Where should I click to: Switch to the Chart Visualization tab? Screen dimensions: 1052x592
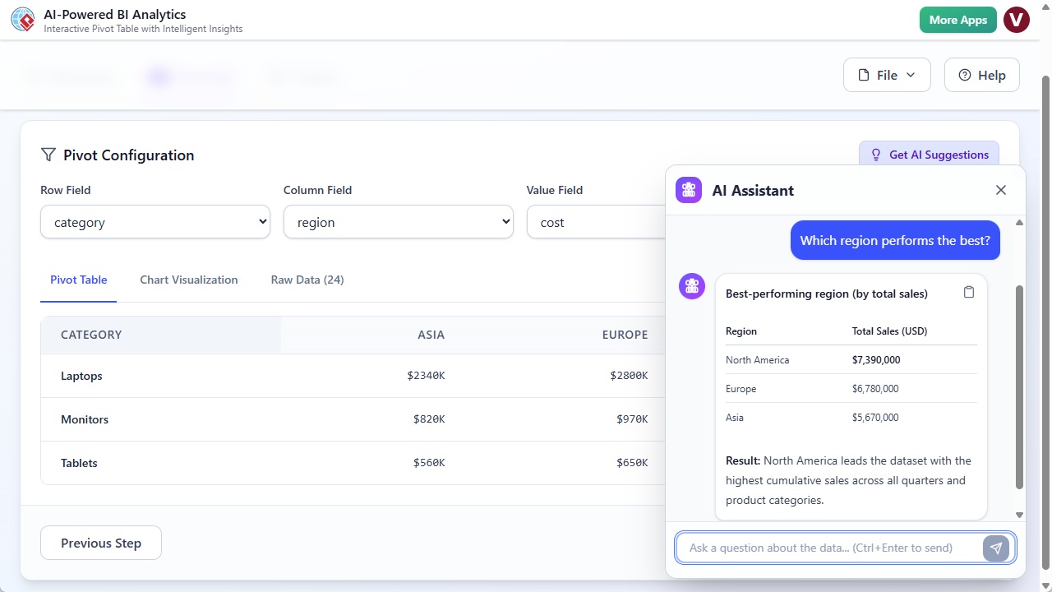188,280
